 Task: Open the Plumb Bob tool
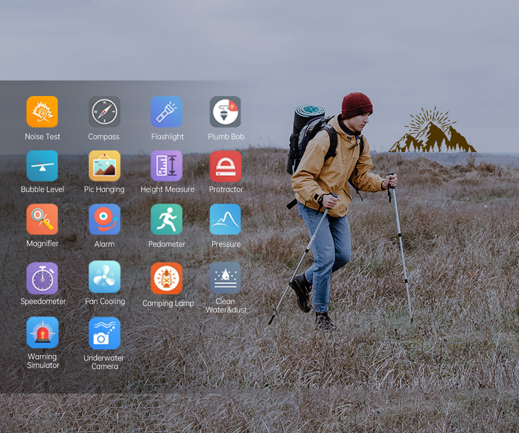(225, 112)
